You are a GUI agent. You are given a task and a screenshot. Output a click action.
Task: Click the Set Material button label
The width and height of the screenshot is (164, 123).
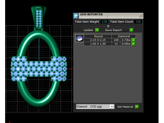pyautogui.click(x=125, y=107)
